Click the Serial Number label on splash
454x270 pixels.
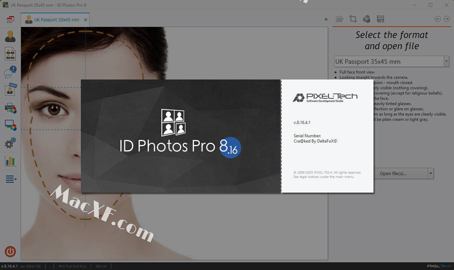pos(307,136)
